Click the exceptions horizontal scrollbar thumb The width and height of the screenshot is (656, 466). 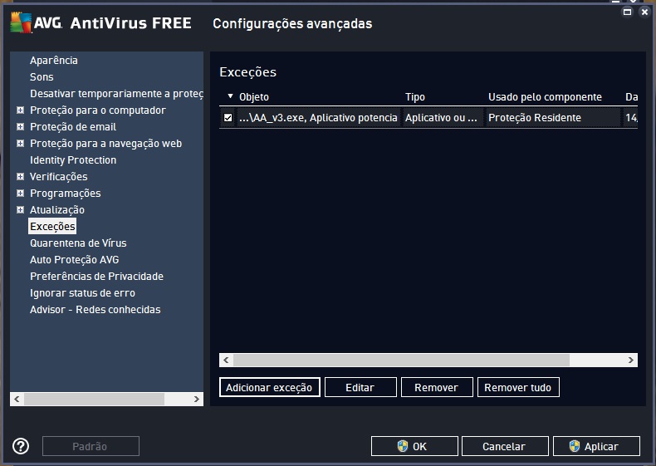(401, 361)
